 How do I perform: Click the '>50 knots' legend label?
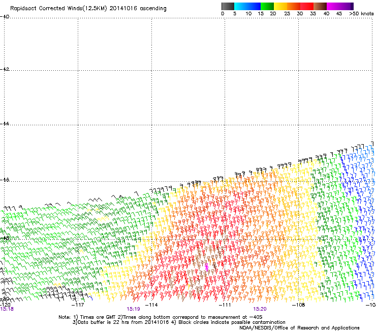coord(361,14)
